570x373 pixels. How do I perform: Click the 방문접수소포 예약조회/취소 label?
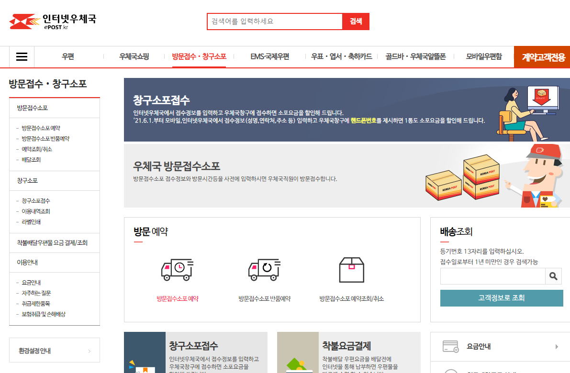pos(352,298)
